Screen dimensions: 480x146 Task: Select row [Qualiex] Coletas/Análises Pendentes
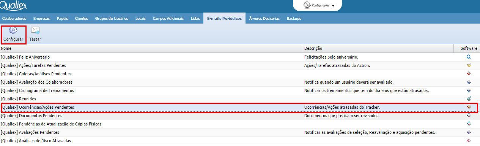[x=240, y=74]
